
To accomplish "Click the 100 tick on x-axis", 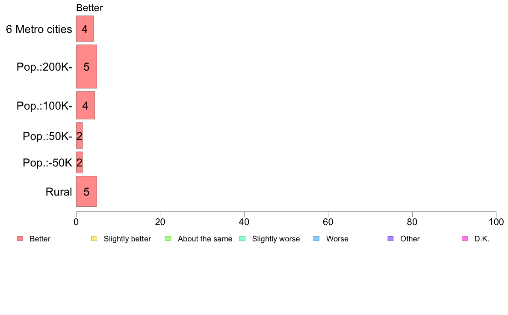I will pos(496,222).
